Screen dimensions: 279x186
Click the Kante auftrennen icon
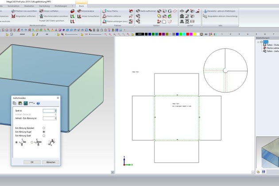click(x=138, y=11)
